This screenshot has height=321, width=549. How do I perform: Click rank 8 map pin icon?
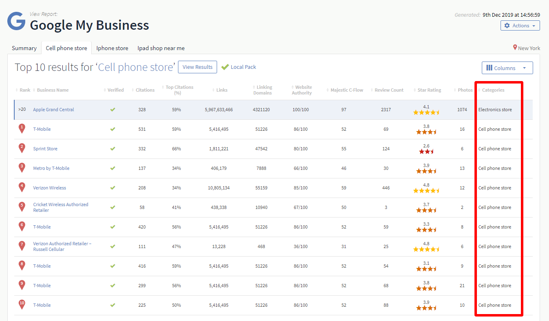[22, 266]
